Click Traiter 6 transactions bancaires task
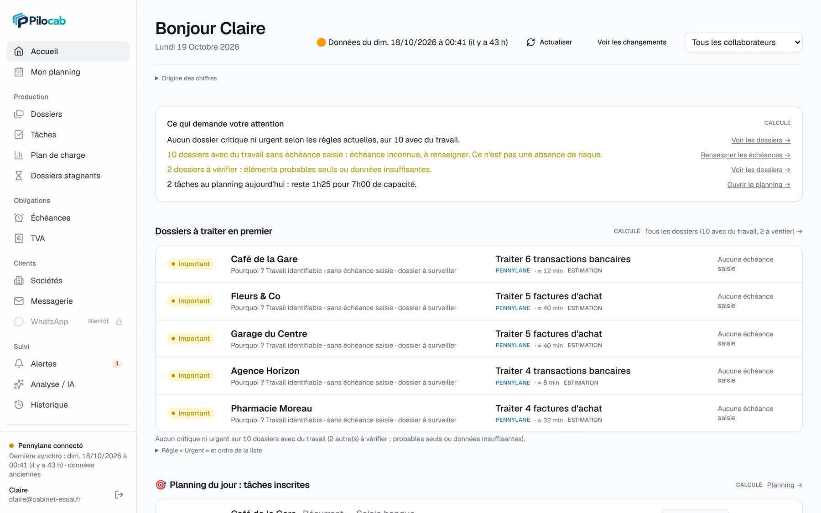This screenshot has height=513, width=821. (x=563, y=259)
